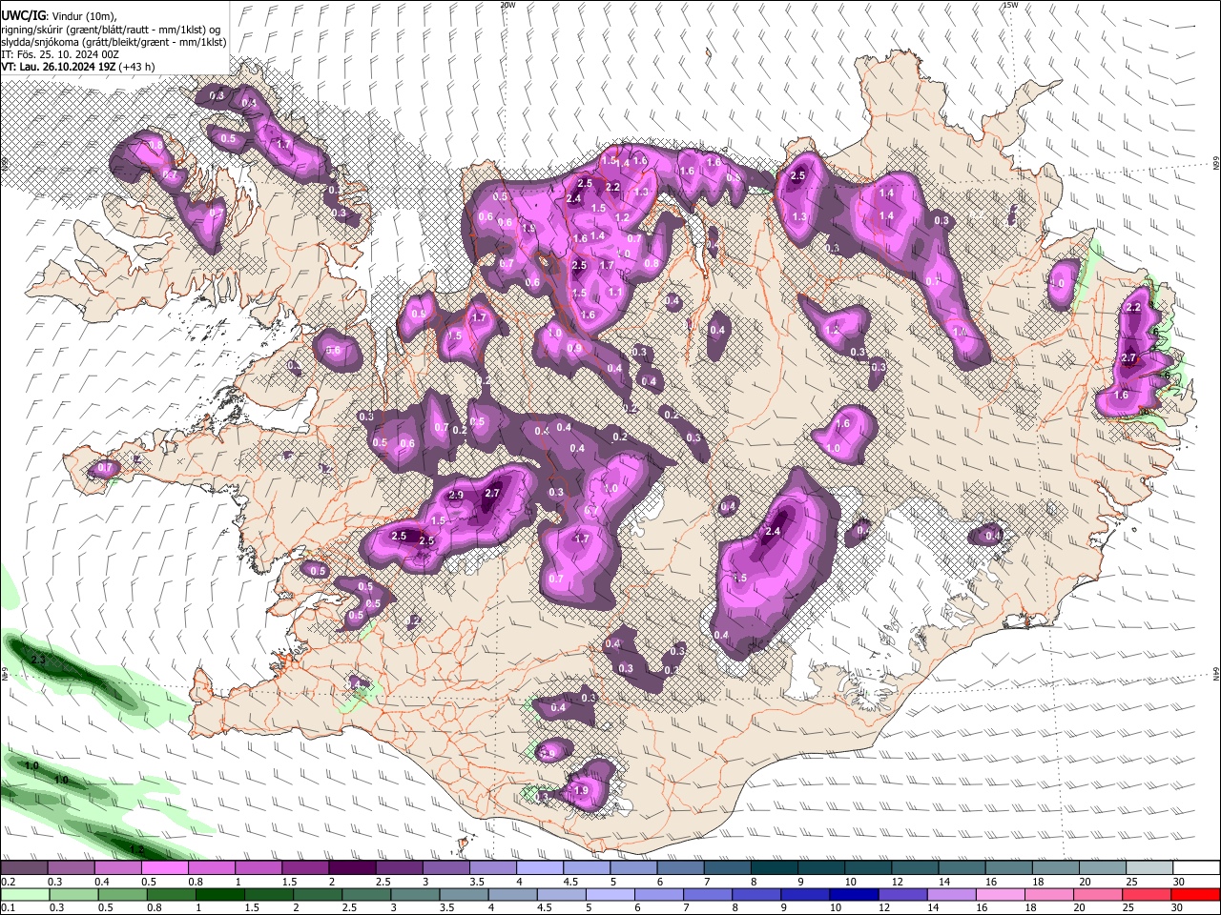Select the '20W' longitude label
Viewport: 1221px width, 915px height.
click(508, 5)
